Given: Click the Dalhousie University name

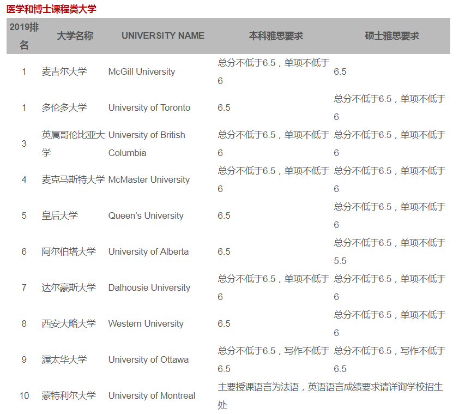Looking at the screenshot, I should (x=149, y=288).
